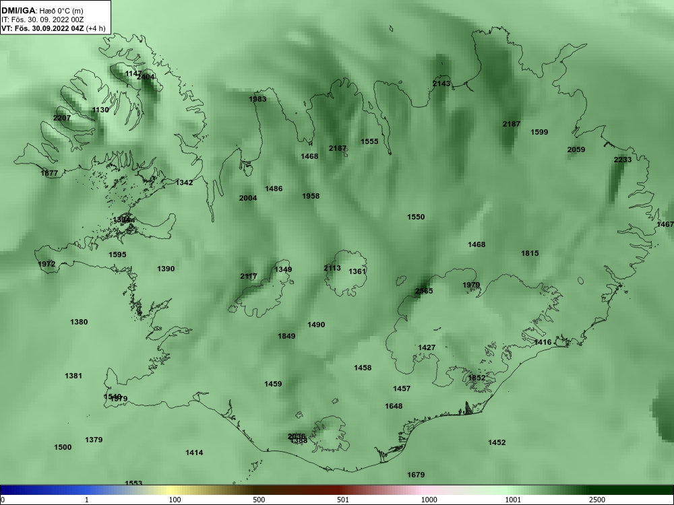Click the 2565 peak value
This screenshot has height=505, width=674.
(x=424, y=291)
